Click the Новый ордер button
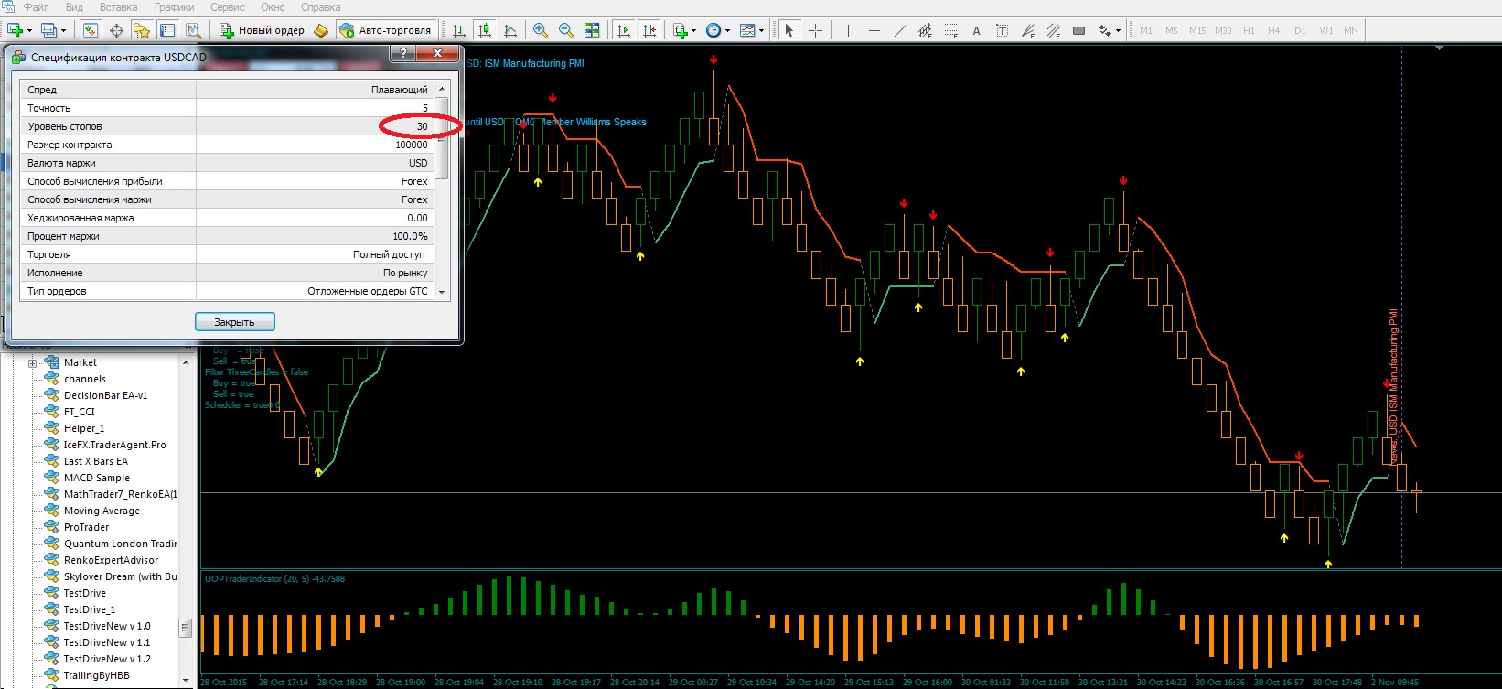Screen dimensions: 1502x689 click(x=262, y=30)
